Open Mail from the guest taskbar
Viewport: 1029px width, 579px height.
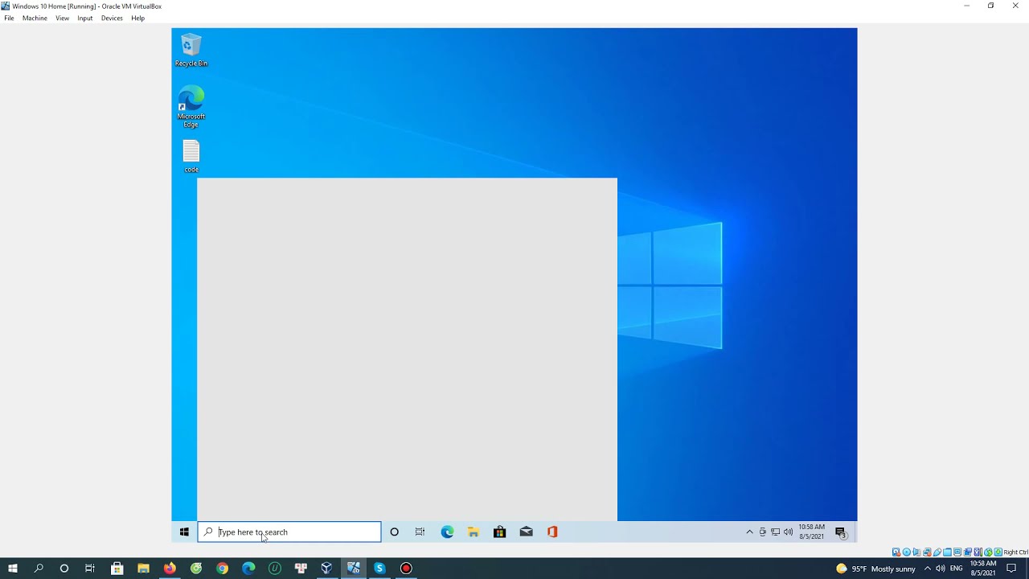click(x=526, y=532)
